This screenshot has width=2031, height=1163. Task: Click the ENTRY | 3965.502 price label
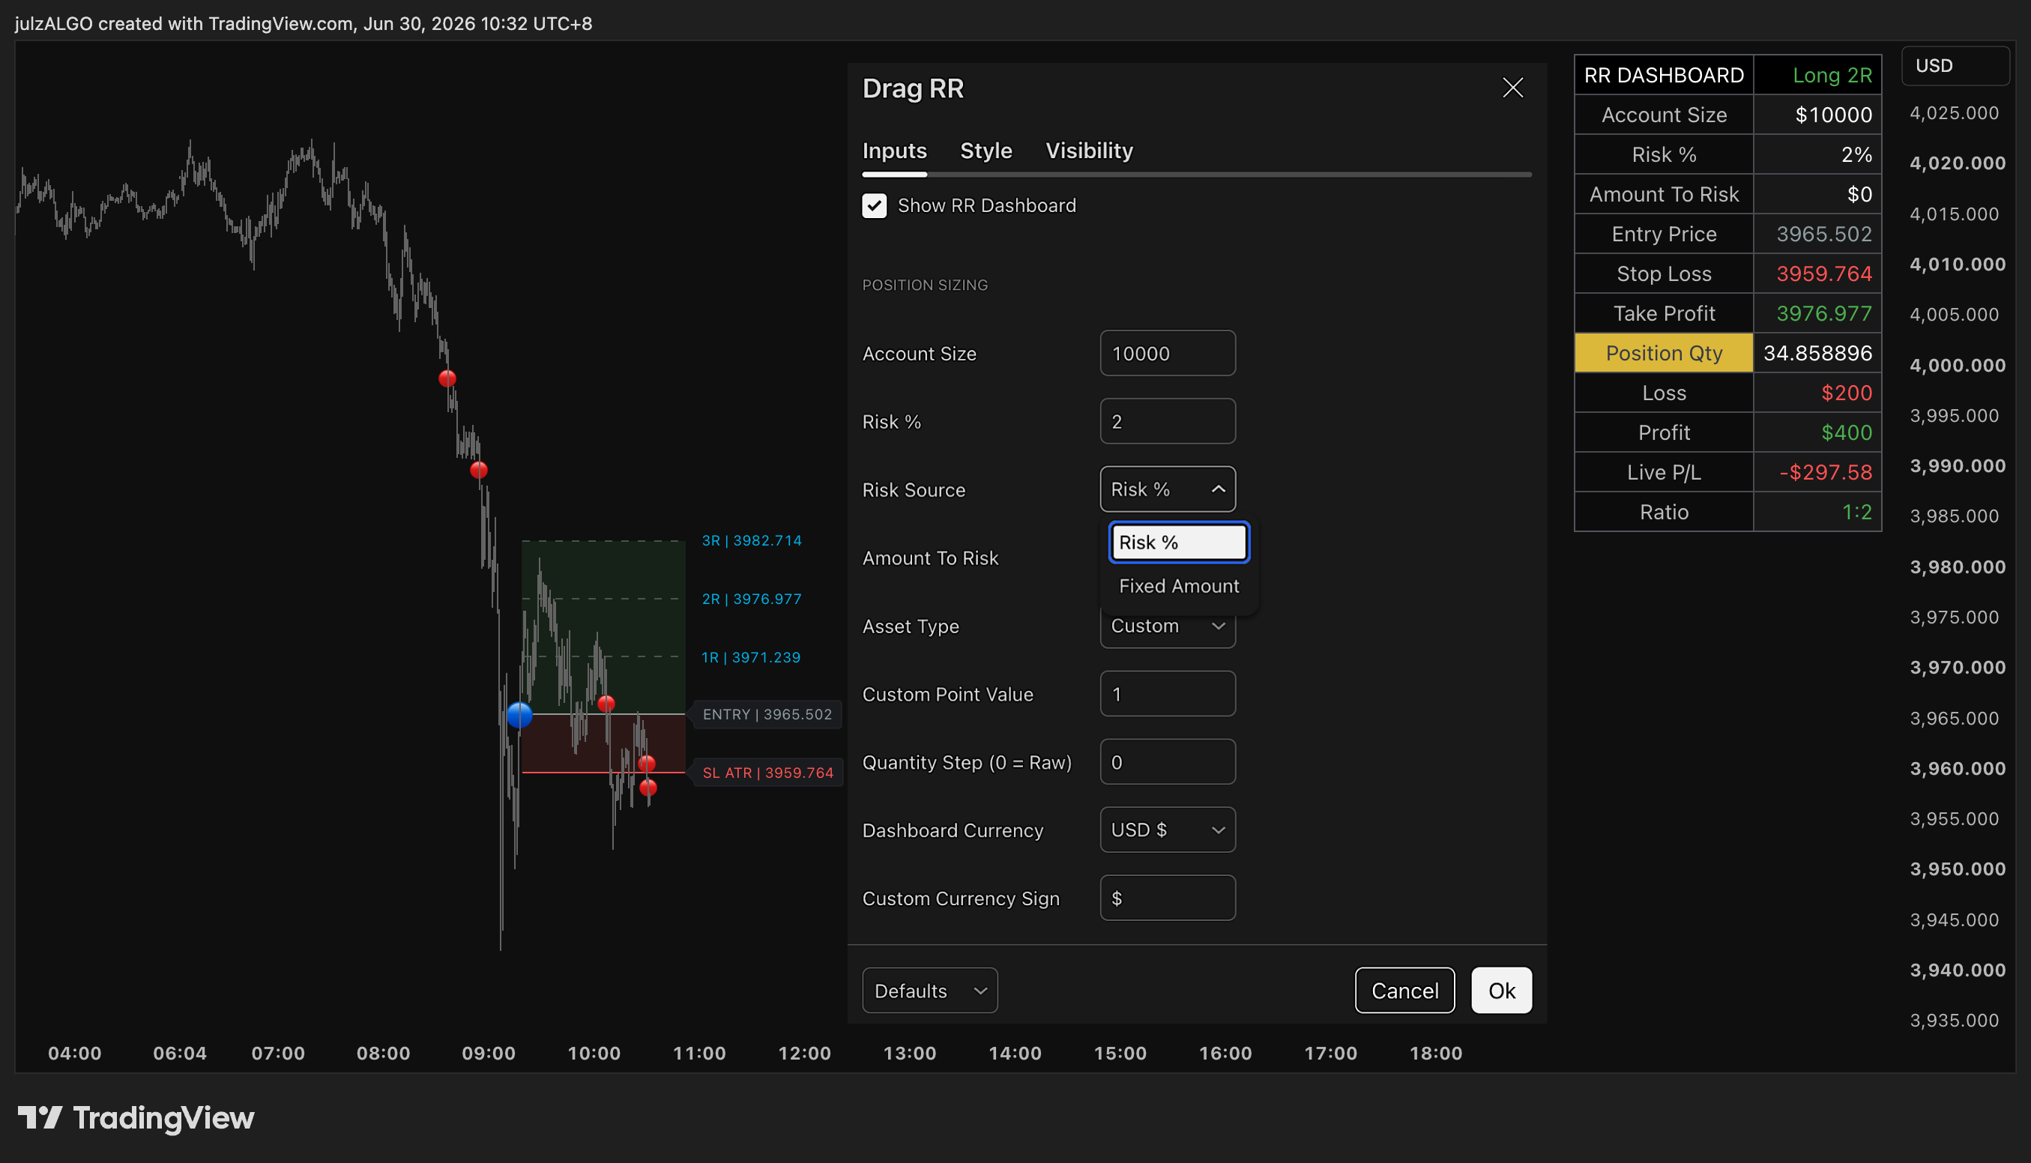point(767,714)
